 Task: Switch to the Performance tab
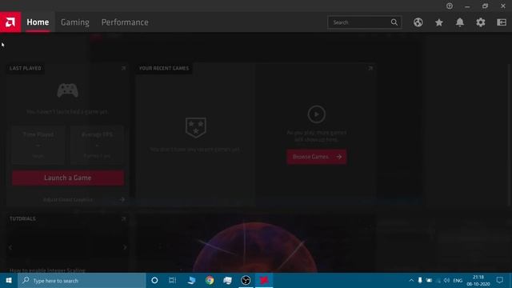125,22
